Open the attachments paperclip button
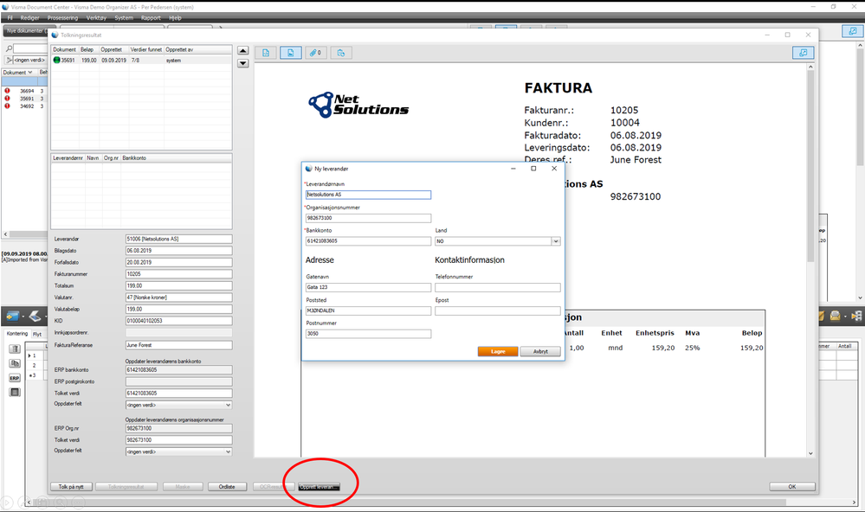This screenshot has width=865, height=512. [x=315, y=53]
